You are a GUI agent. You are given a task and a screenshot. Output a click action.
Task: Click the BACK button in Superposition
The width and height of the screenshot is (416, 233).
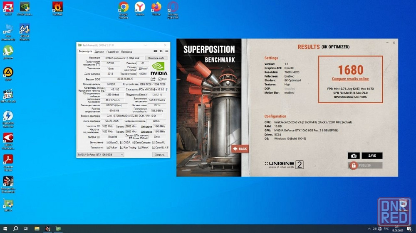[x=240, y=149]
